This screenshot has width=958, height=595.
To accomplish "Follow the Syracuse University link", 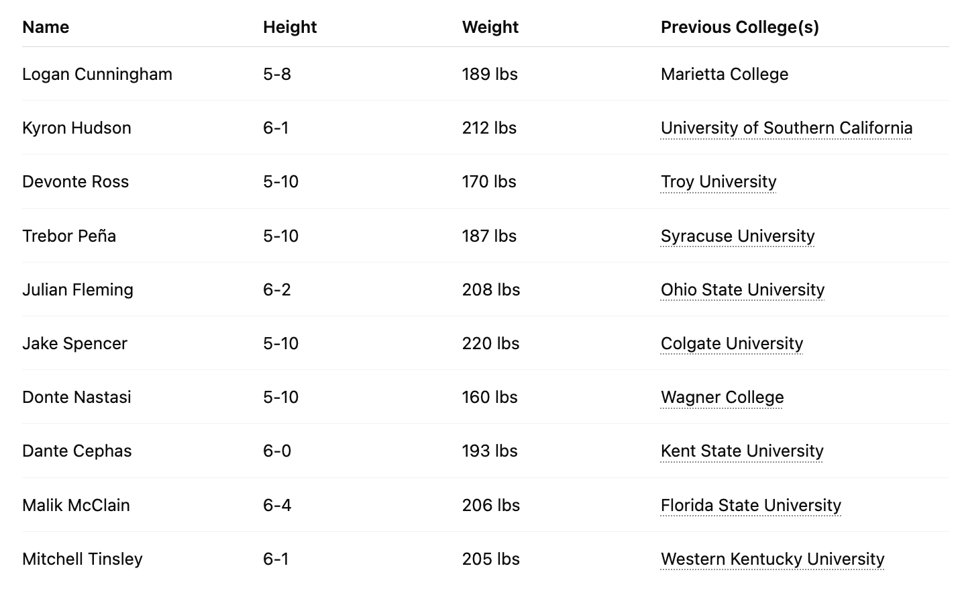I will point(737,236).
